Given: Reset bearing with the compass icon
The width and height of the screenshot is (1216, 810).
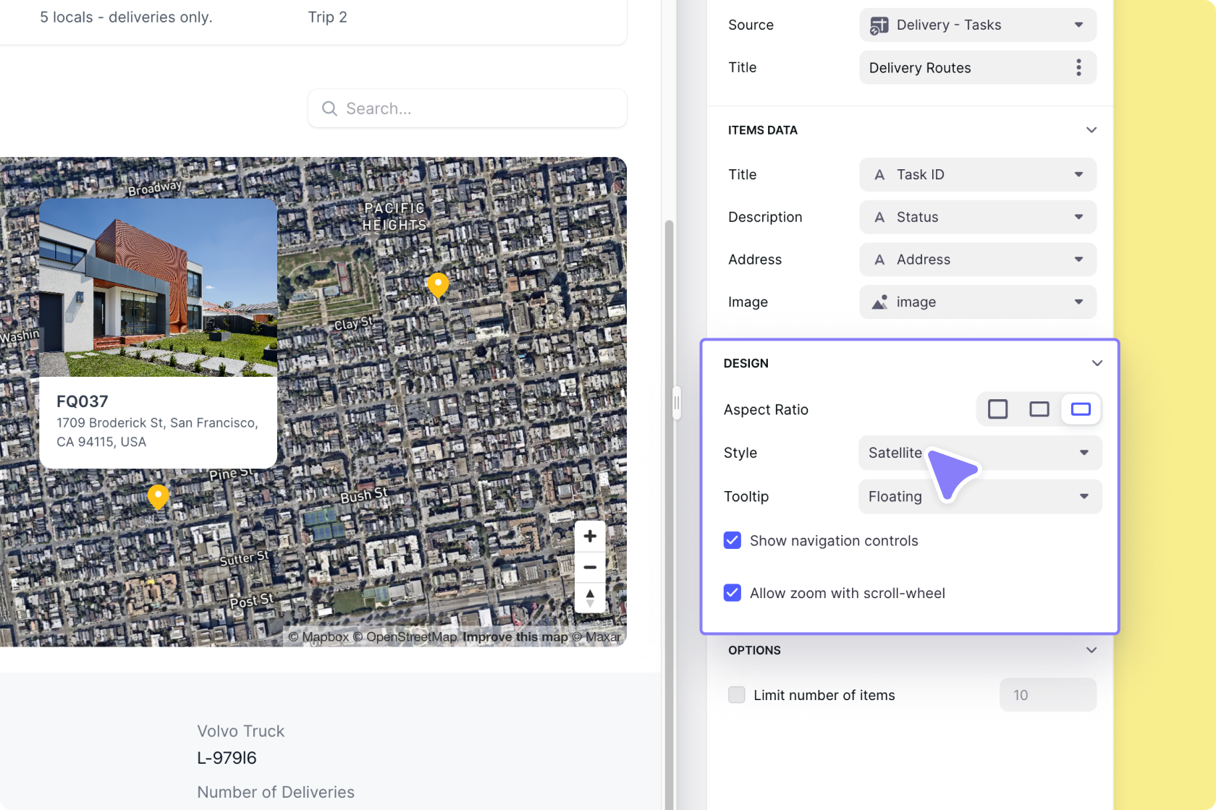Looking at the screenshot, I should coord(590,598).
